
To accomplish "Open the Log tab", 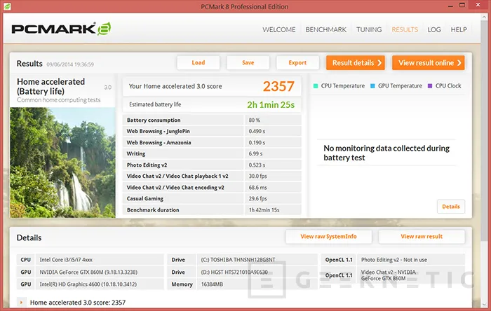I will [x=434, y=29].
